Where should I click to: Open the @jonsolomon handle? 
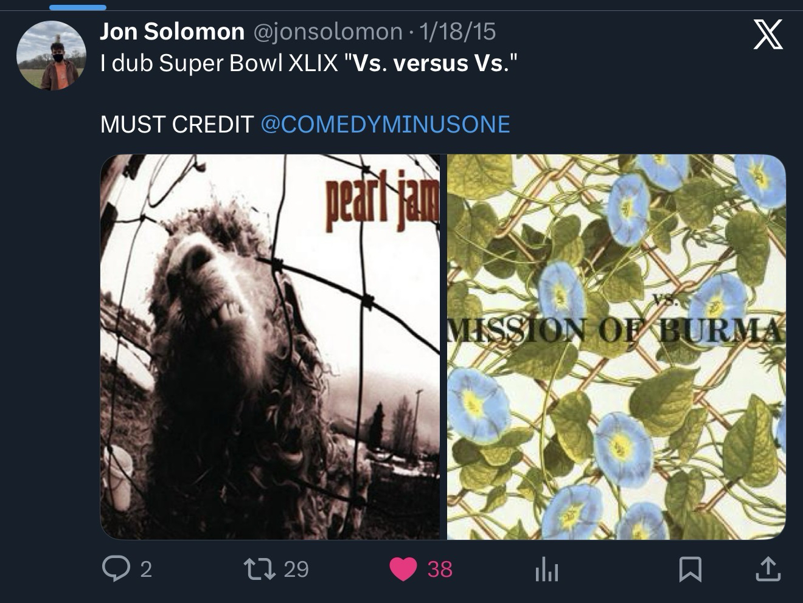click(327, 32)
